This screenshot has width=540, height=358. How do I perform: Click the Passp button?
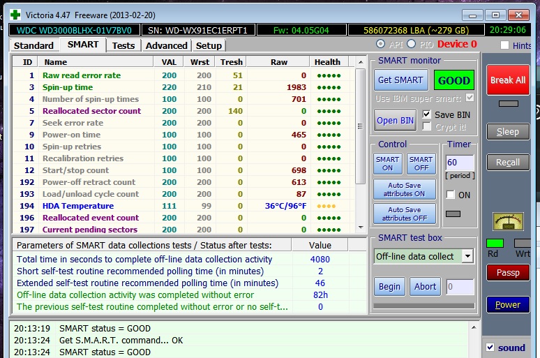pos(507,273)
